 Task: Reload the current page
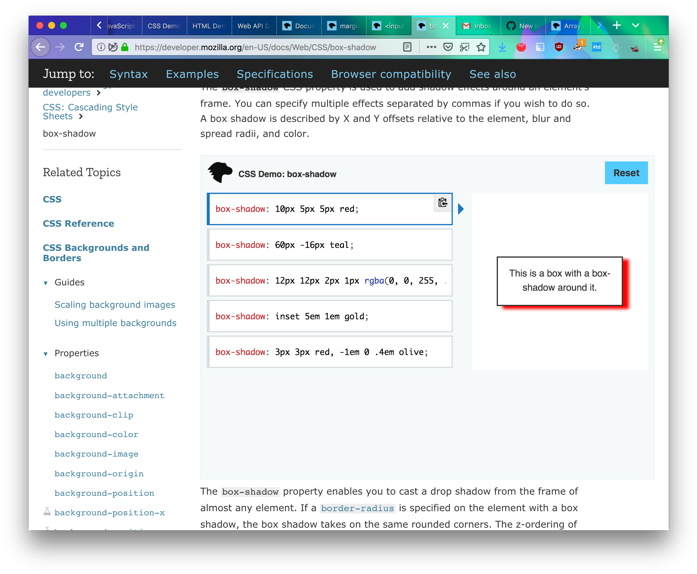pyautogui.click(x=79, y=47)
